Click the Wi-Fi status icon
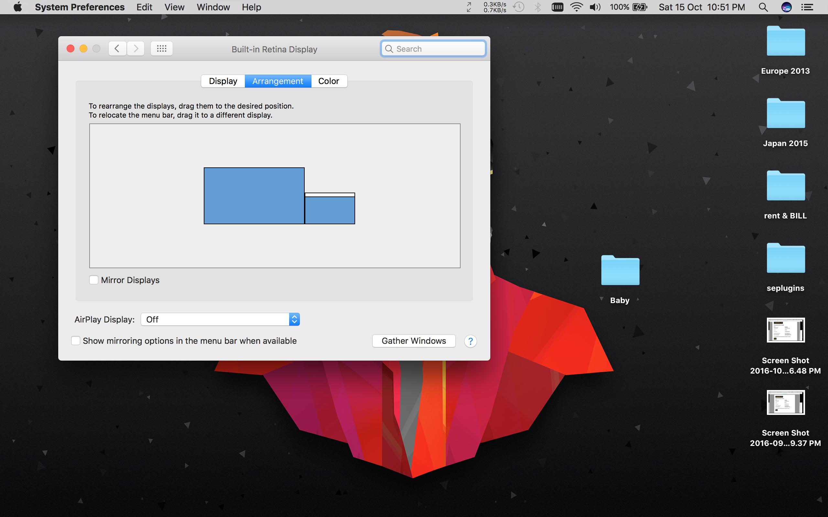The height and width of the screenshot is (517, 828). coord(576,7)
